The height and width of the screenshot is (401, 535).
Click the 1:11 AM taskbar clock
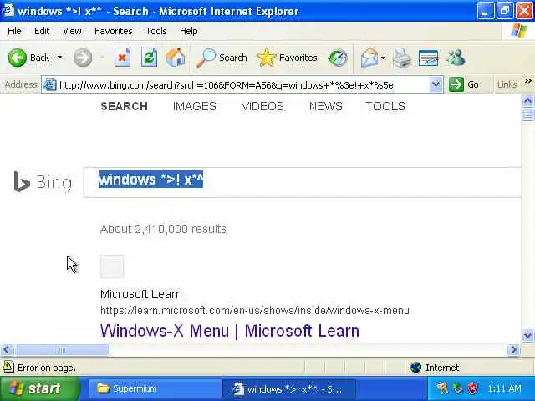coord(504,388)
